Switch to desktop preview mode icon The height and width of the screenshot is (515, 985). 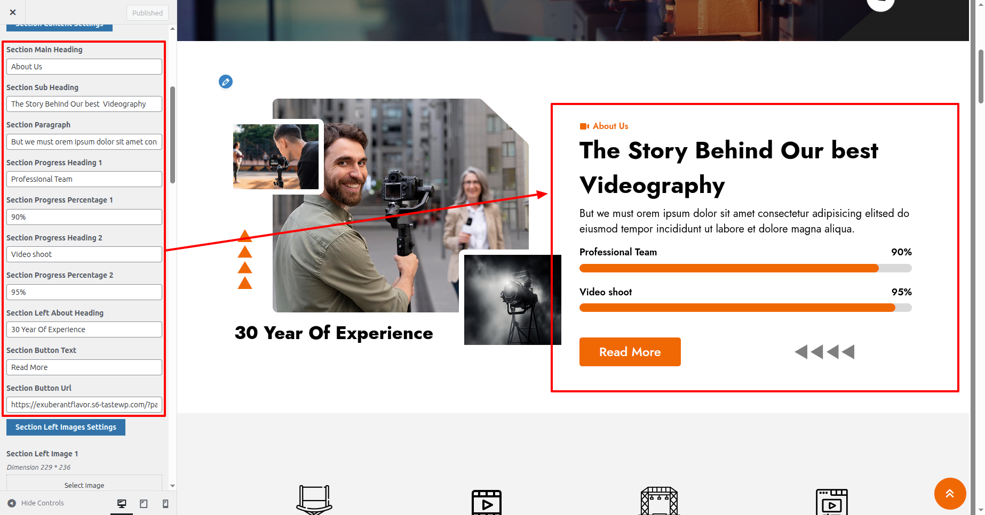[122, 504]
